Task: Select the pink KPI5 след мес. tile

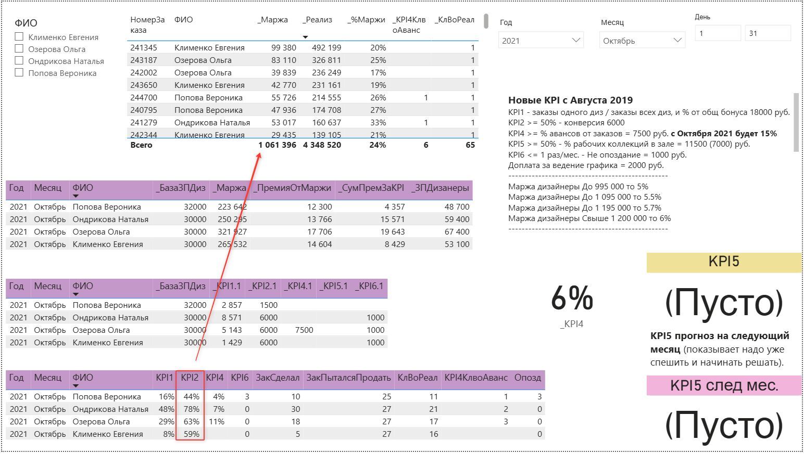Action: click(723, 385)
